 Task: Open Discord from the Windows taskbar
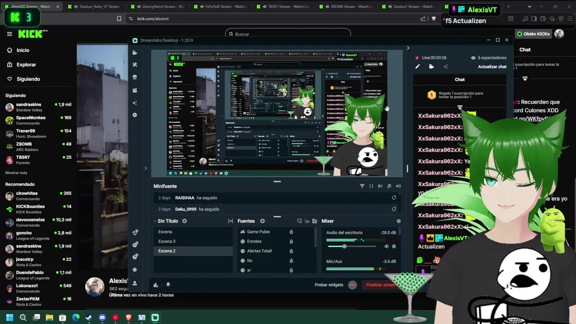coord(102,317)
